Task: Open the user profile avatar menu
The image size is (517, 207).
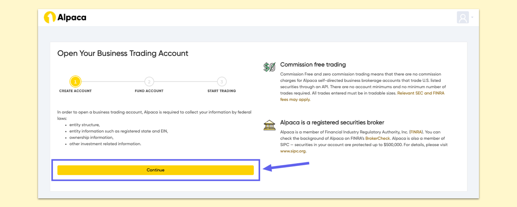Action: (463, 17)
